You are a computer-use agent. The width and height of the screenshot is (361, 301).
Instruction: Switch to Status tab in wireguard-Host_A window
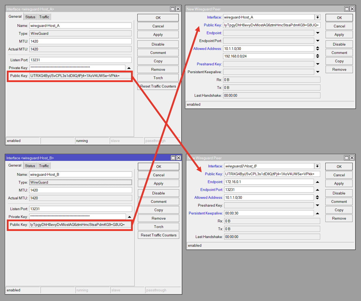coord(30,17)
